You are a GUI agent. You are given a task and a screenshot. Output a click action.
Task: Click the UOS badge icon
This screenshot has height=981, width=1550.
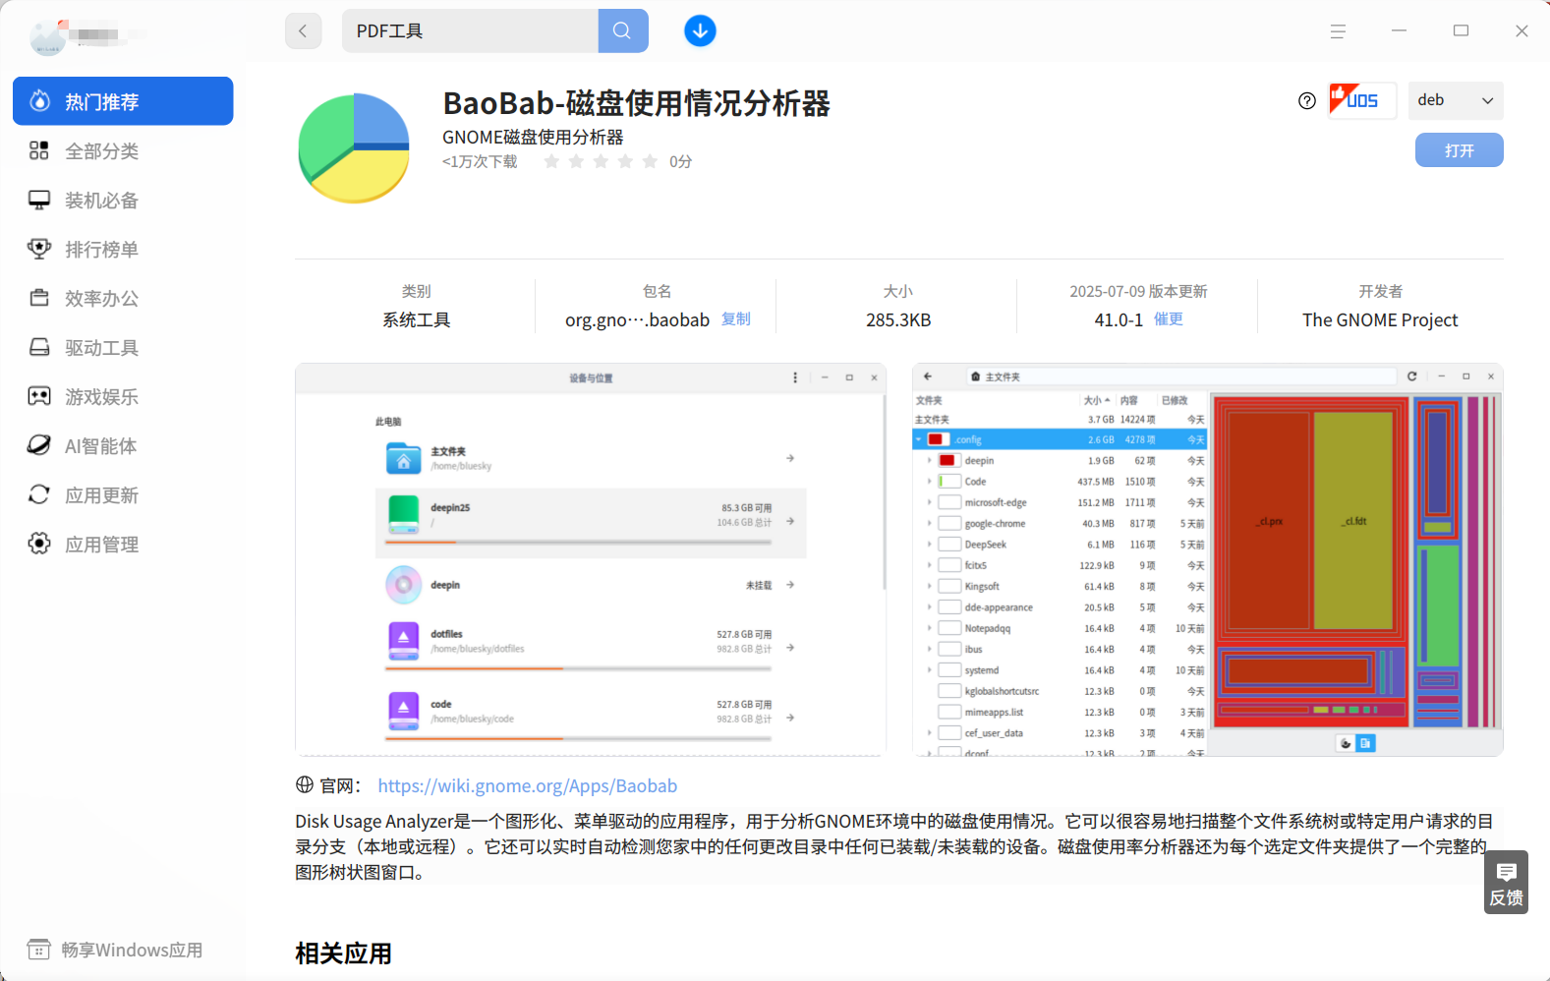[x=1361, y=100]
